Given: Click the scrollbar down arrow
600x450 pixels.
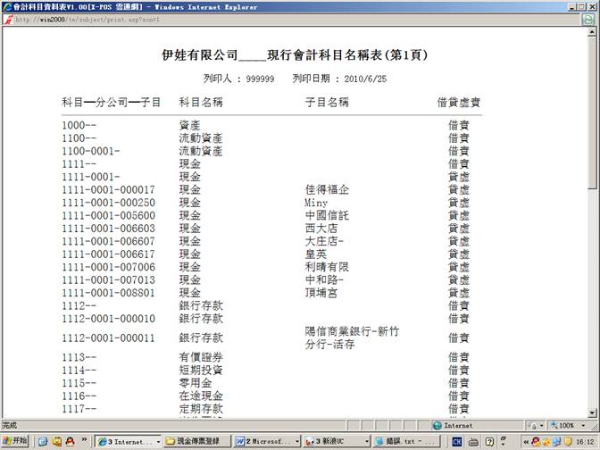Looking at the screenshot, I should coord(594,413).
